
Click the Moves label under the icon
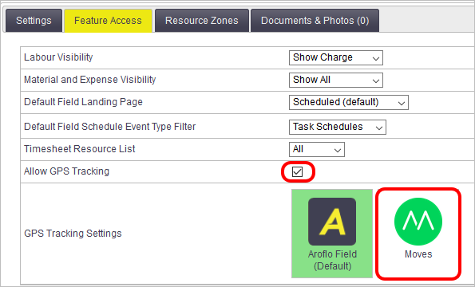tap(418, 254)
